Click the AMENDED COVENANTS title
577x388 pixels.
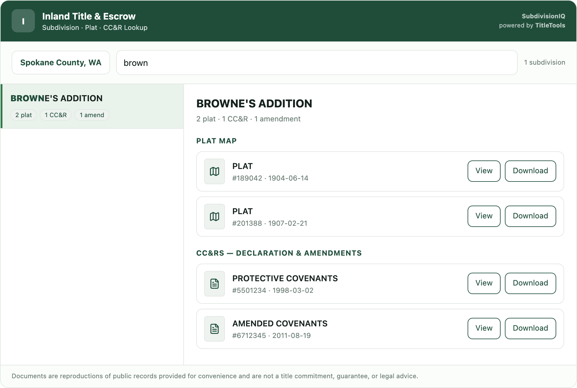pyautogui.click(x=280, y=324)
